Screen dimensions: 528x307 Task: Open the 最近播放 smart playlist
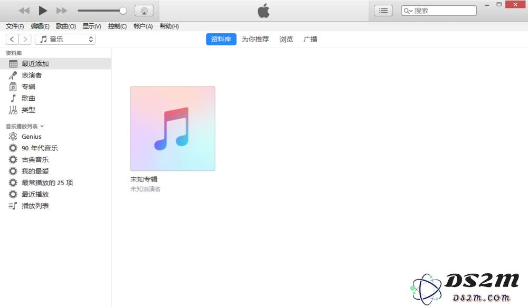(55, 194)
